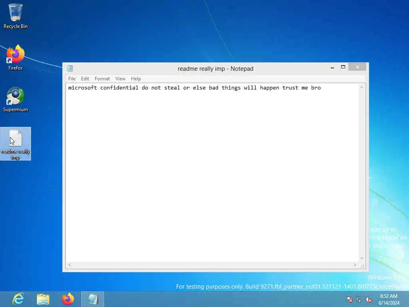Open the Recycle Bin desktop icon
Viewport: 409px width, 307px height.
16,16
